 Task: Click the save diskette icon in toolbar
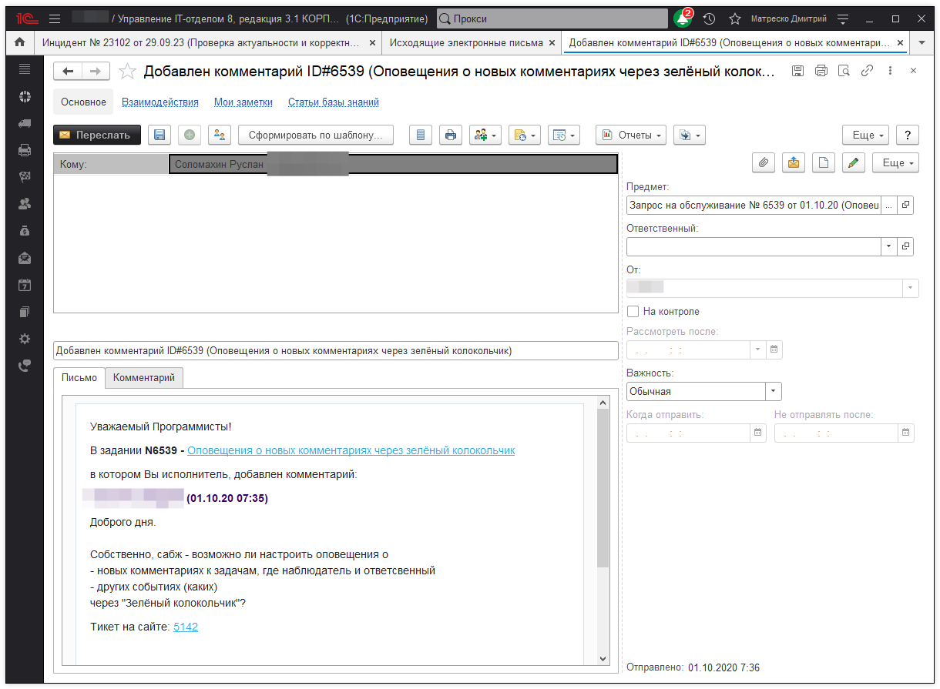coord(159,135)
